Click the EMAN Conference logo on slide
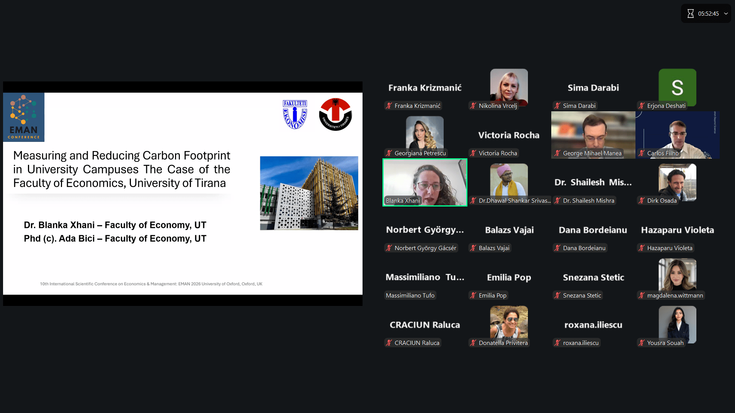Image resolution: width=735 pixels, height=413 pixels. click(24, 117)
